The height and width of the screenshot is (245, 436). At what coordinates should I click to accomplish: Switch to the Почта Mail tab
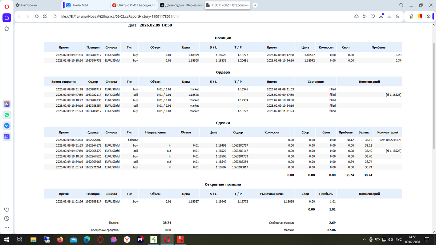pos(86,5)
